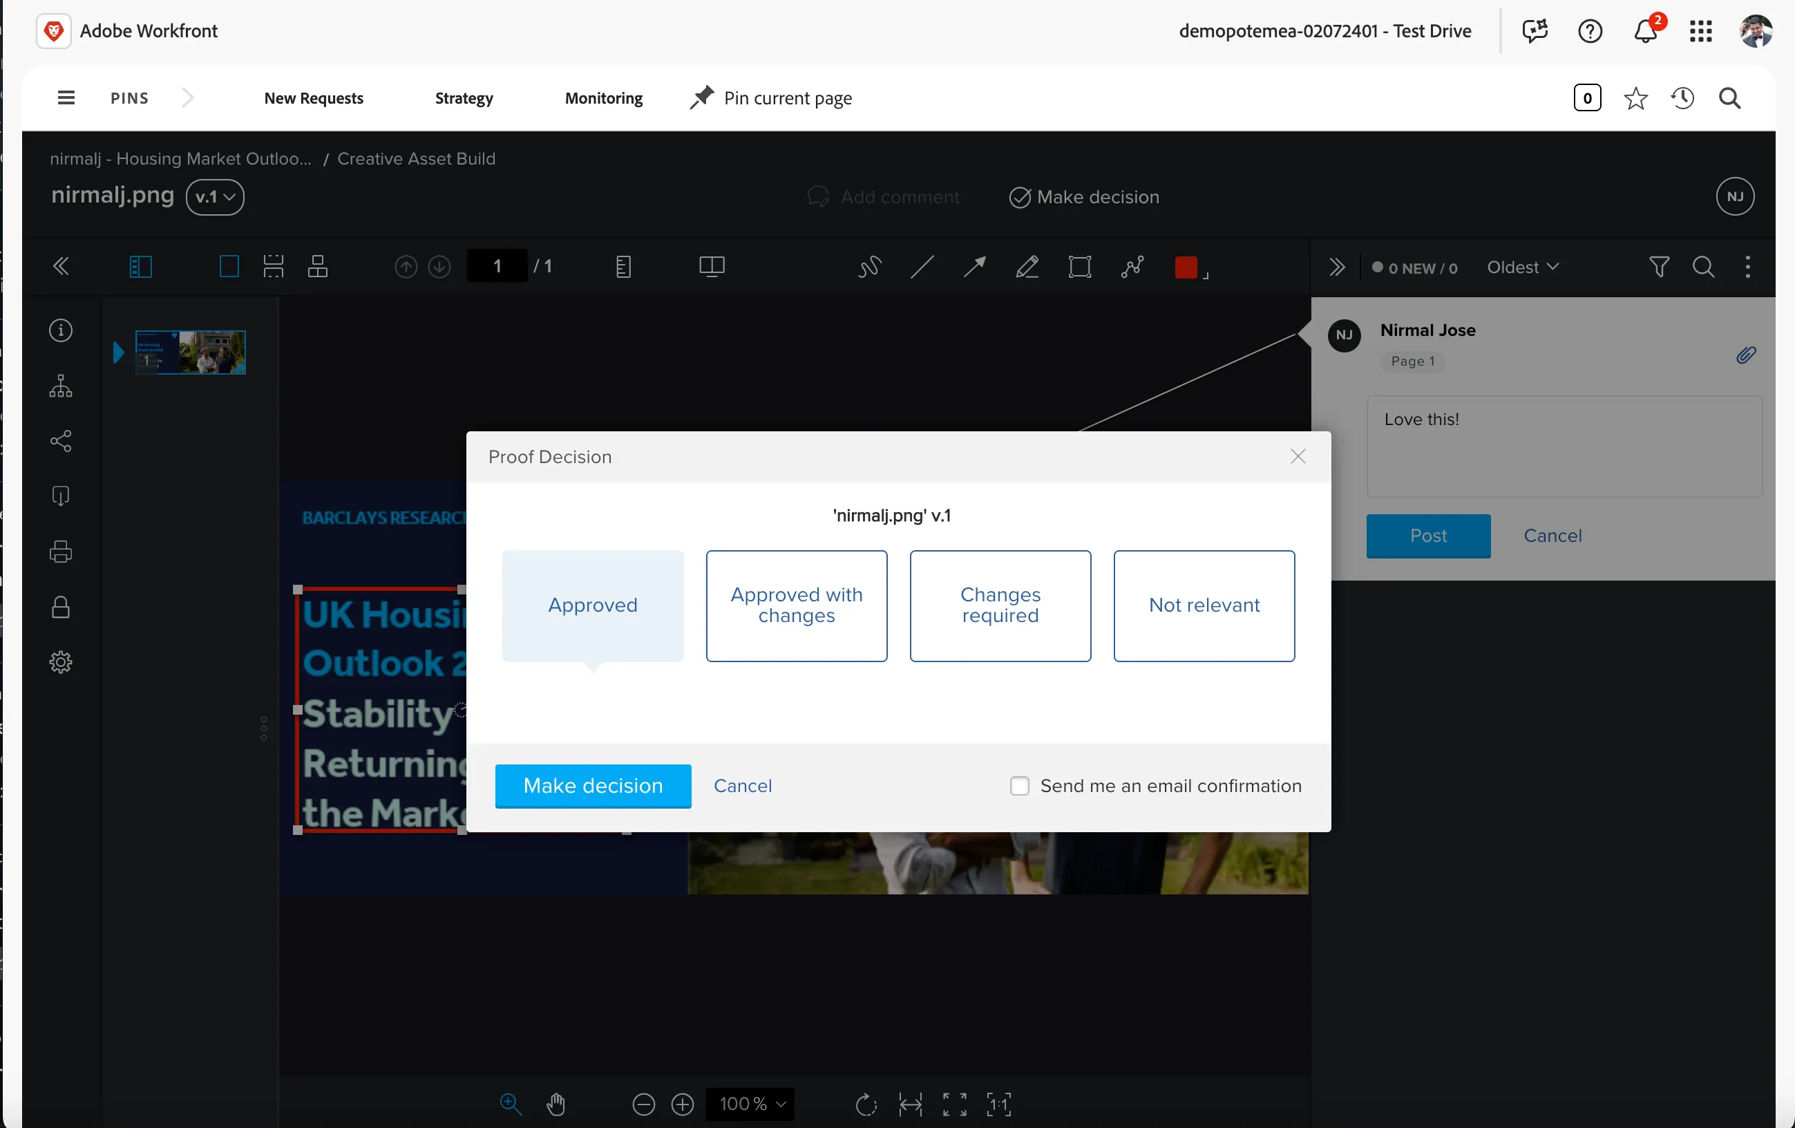The width and height of the screenshot is (1795, 1128).
Task: Open the print icon in left sidebar
Action: tap(61, 552)
